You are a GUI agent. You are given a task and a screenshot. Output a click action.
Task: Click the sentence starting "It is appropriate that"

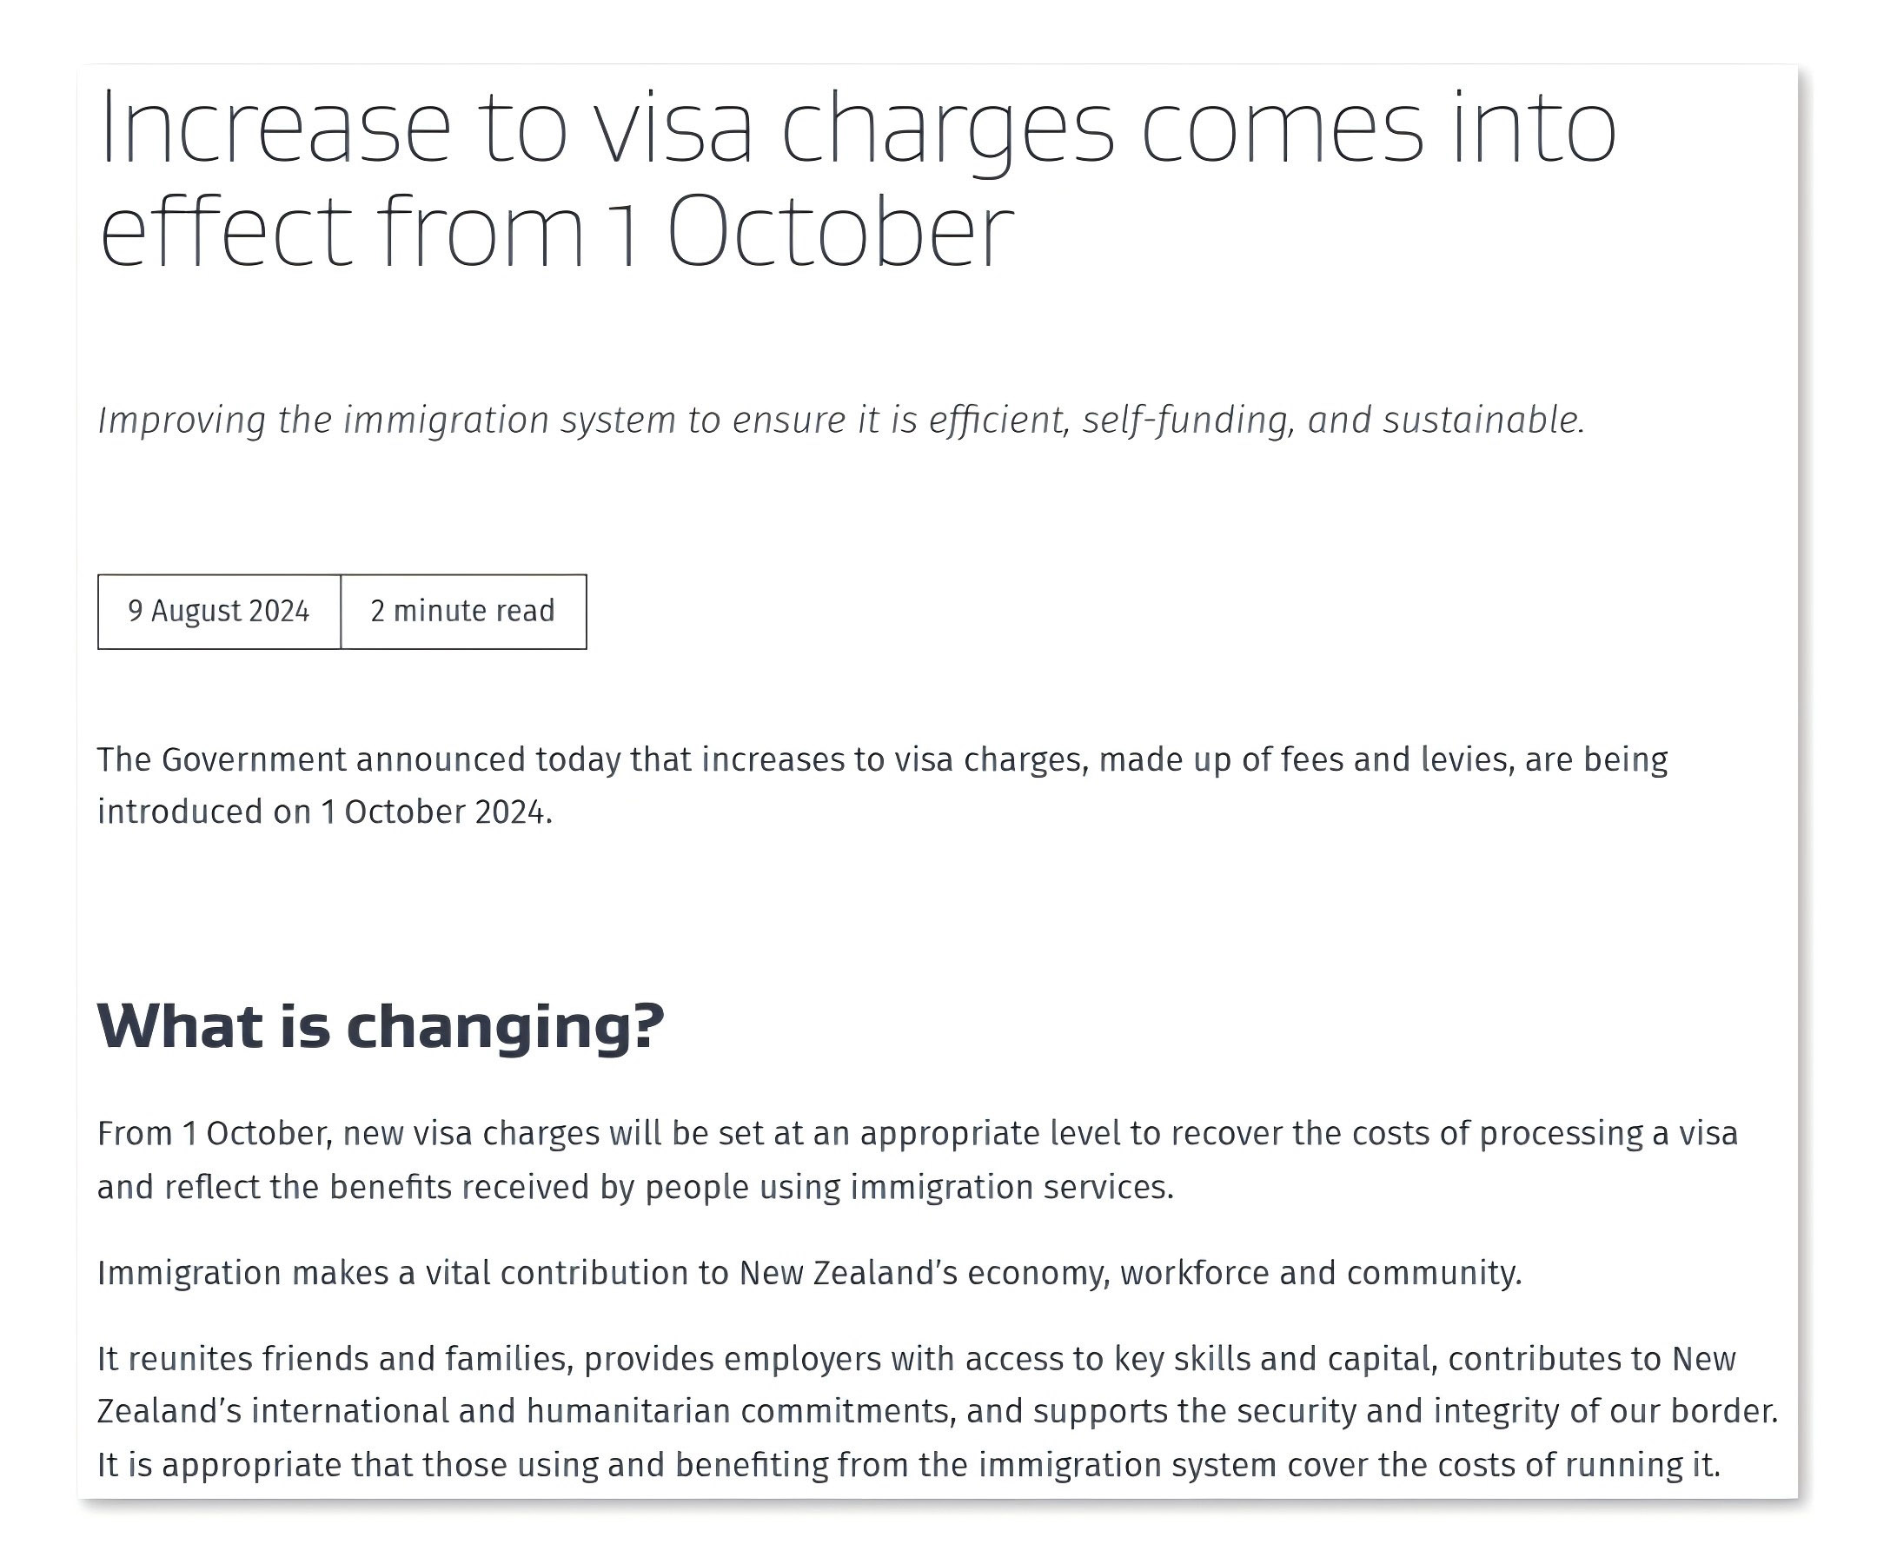(908, 1465)
